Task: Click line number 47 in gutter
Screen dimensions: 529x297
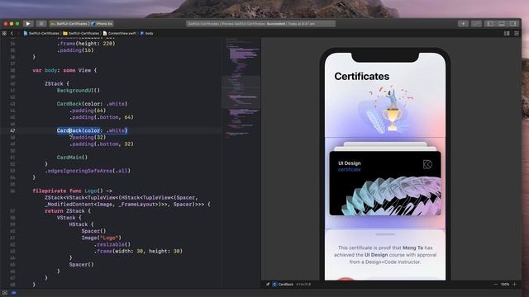Action: point(12,130)
